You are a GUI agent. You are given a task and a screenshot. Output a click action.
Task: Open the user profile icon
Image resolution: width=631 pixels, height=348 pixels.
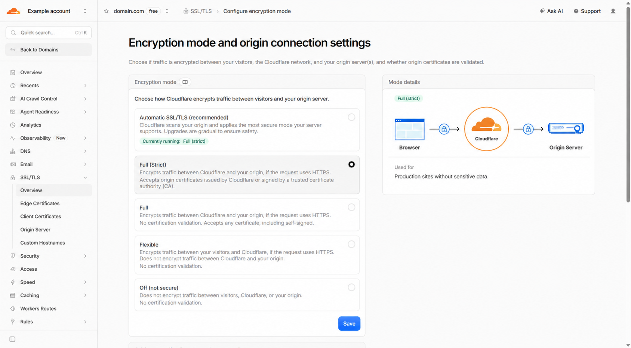click(x=613, y=11)
